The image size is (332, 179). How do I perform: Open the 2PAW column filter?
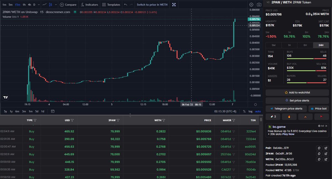pyautogui.click(x=118, y=120)
